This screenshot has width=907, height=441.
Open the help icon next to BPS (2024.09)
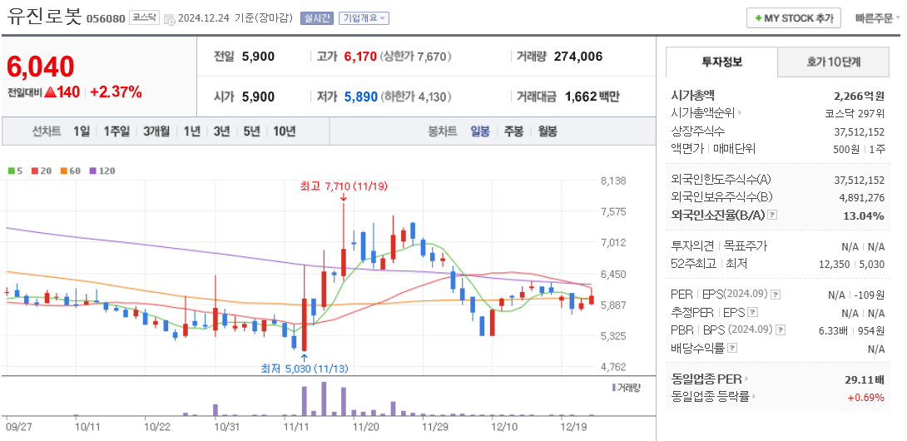click(x=781, y=330)
